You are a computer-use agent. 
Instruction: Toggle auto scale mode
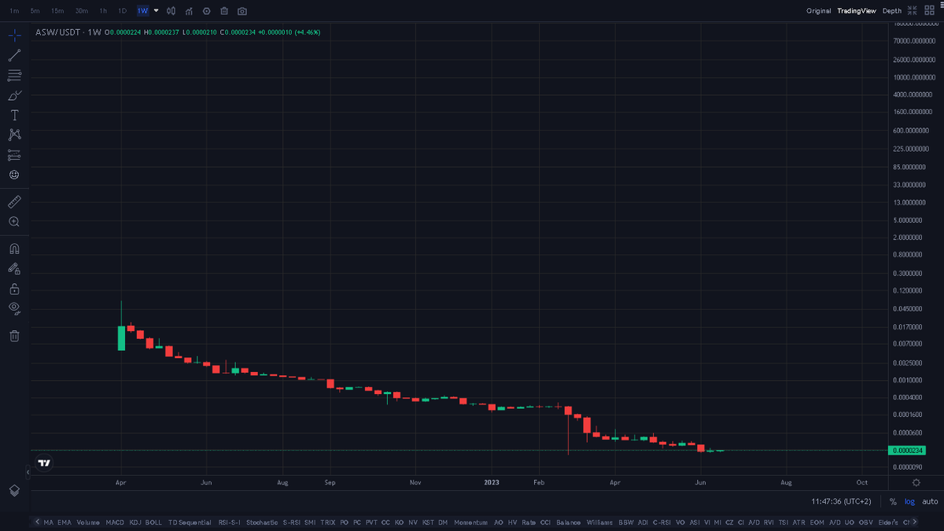pyautogui.click(x=930, y=502)
